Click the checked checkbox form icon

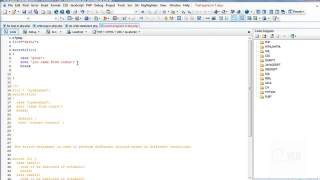(199, 18)
